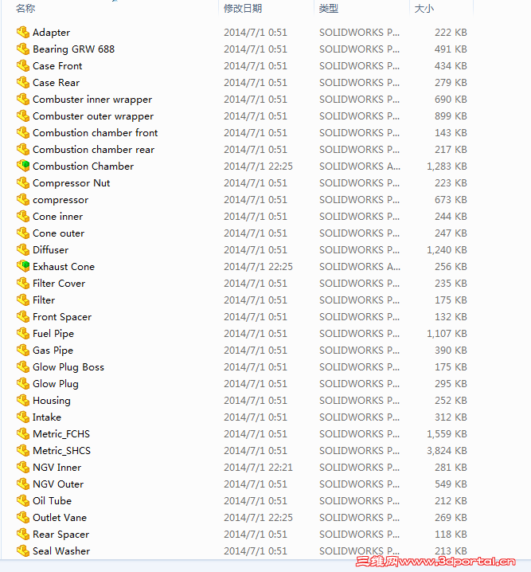Click the Fuel Pipe part icon

[23, 334]
